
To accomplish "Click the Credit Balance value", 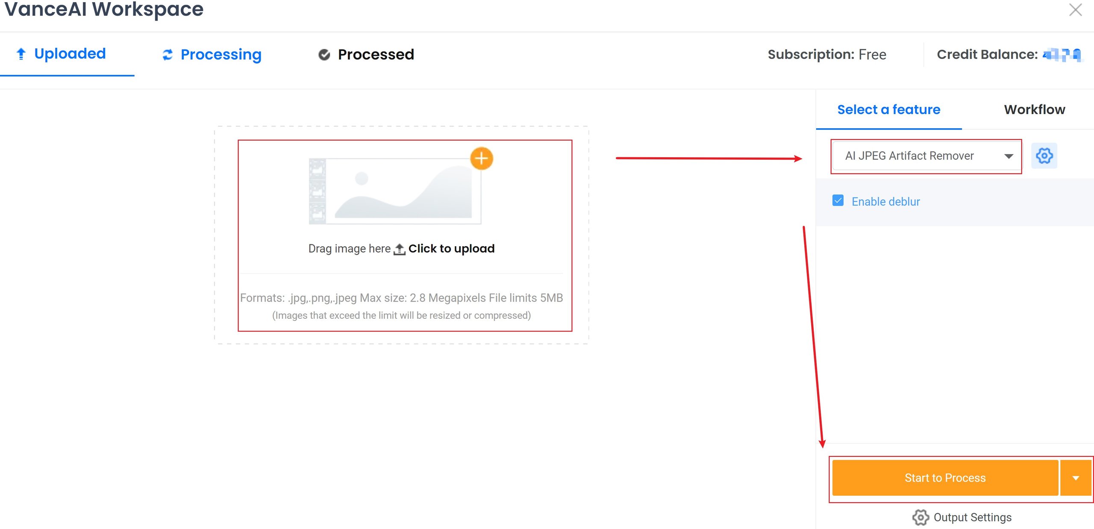I will coord(1062,55).
